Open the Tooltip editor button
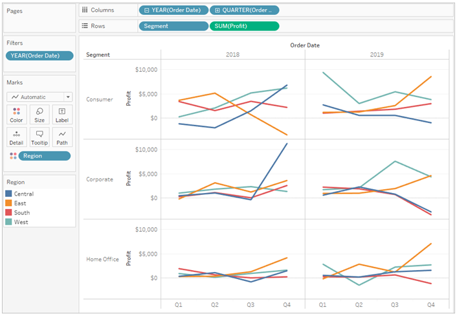Image resolution: width=457 pixels, height=316 pixels. (39, 137)
